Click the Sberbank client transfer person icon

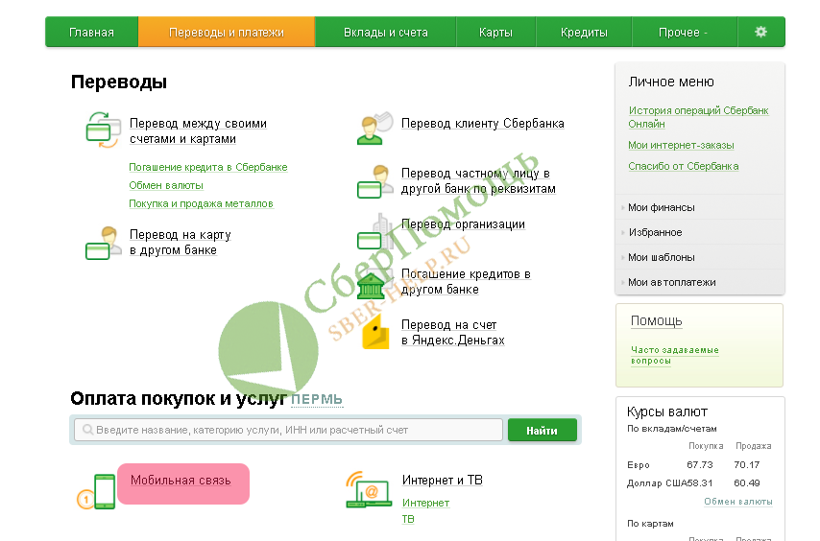[375, 128]
